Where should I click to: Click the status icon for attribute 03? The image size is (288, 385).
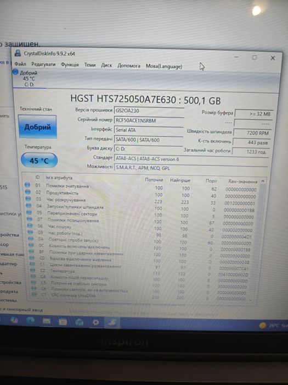pos(29,199)
